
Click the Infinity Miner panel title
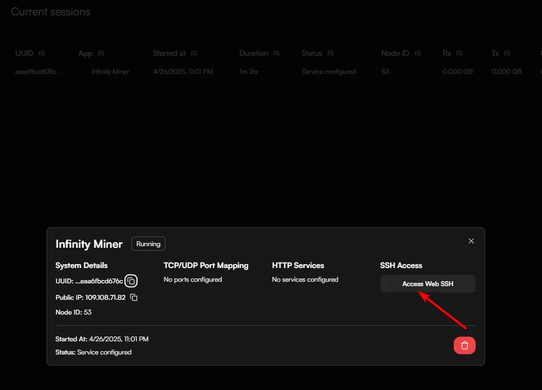(89, 244)
